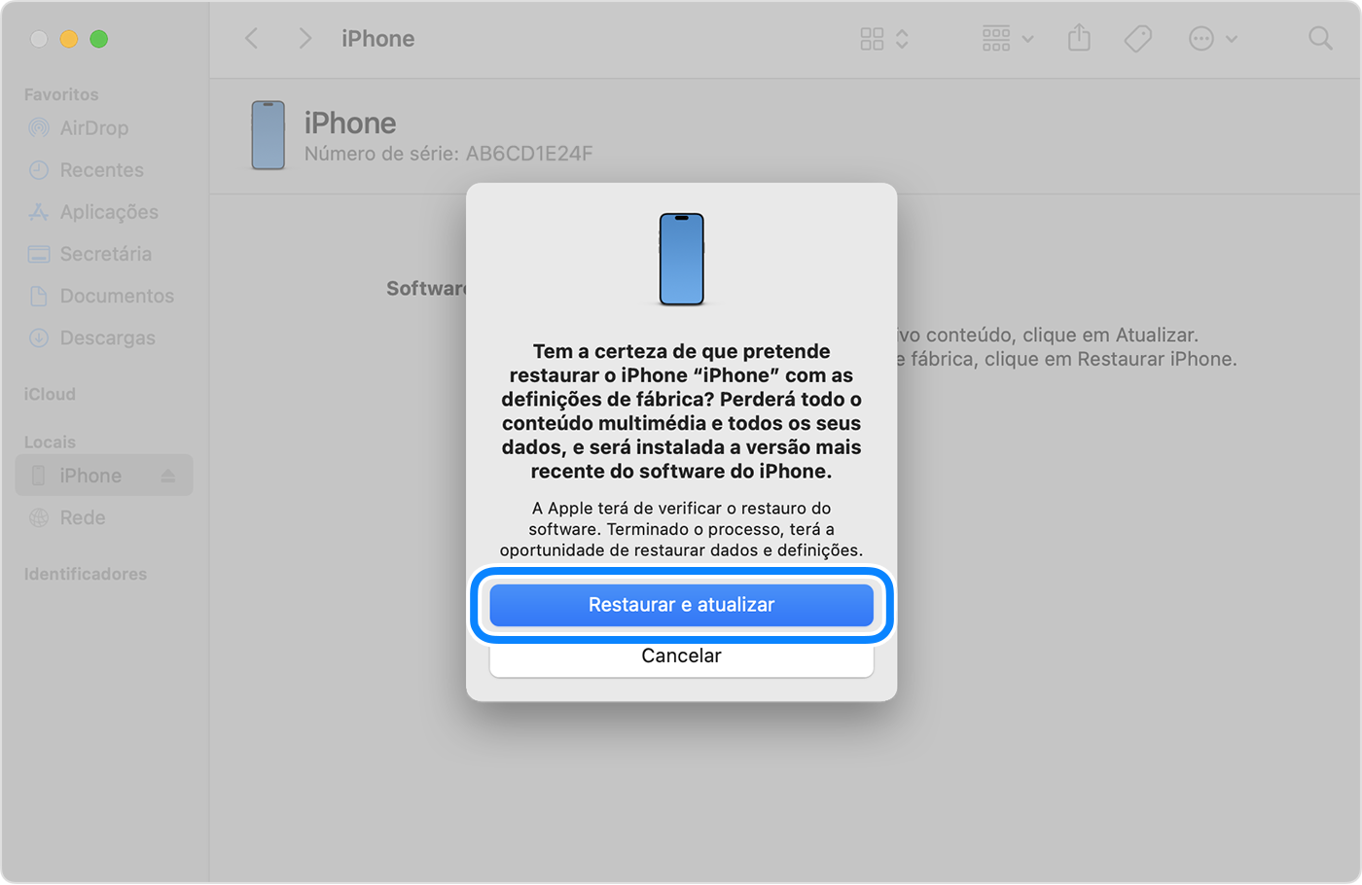Click the Descargas download icon

(39, 337)
